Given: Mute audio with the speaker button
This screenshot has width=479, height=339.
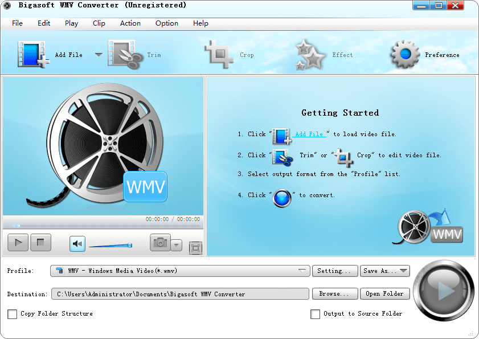Looking at the screenshot, I should tap(77, 244).
